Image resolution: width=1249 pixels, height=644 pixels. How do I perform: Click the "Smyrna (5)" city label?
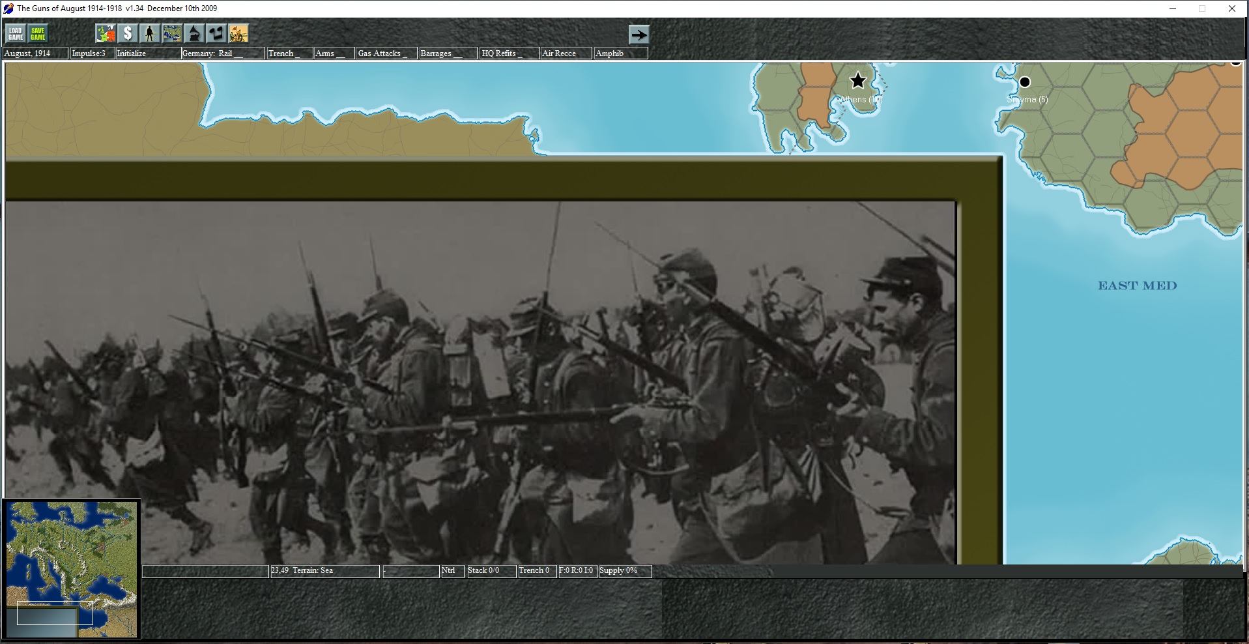(1027, 100)
